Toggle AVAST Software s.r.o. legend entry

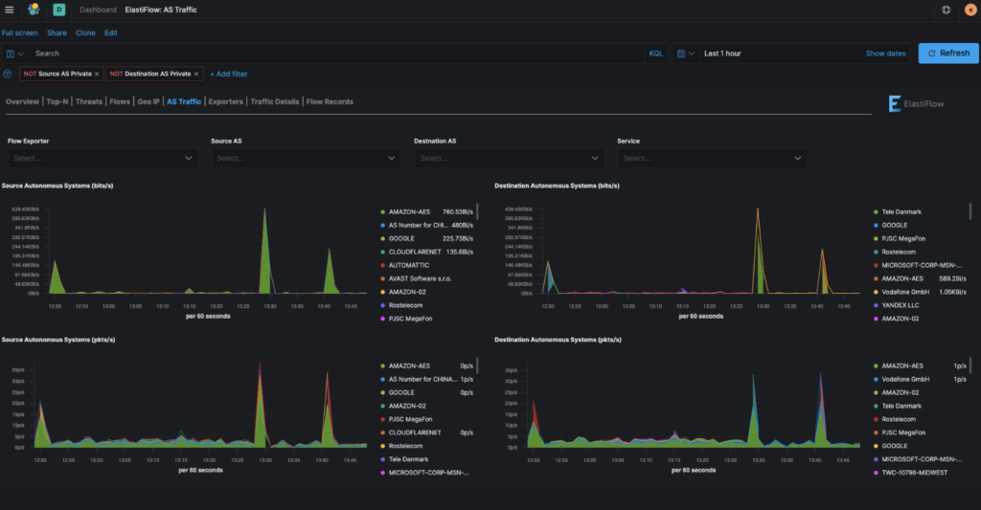coord(420,278)
